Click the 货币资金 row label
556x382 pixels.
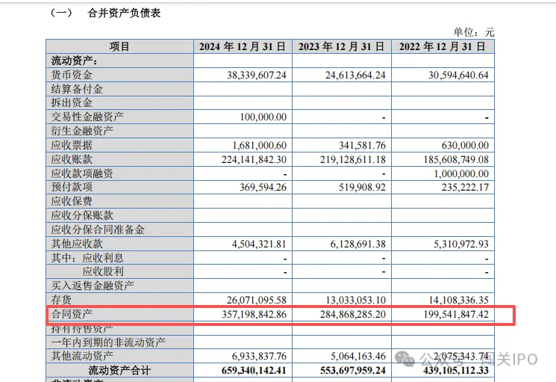pos(72,75)
